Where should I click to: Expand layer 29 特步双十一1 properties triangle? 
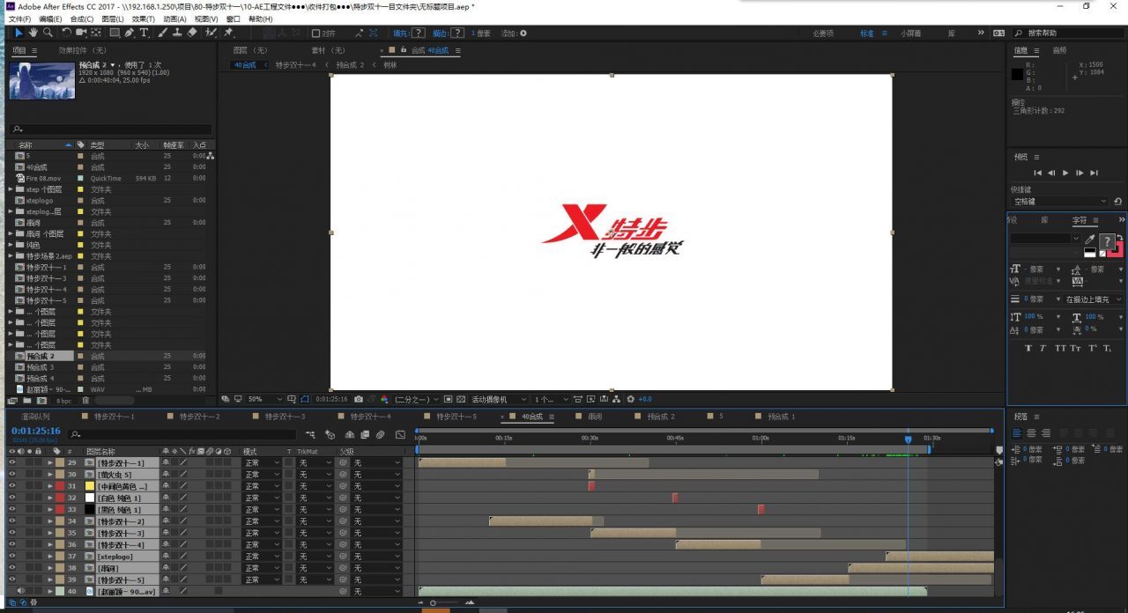pyautogui.click(x=50, y=462)
